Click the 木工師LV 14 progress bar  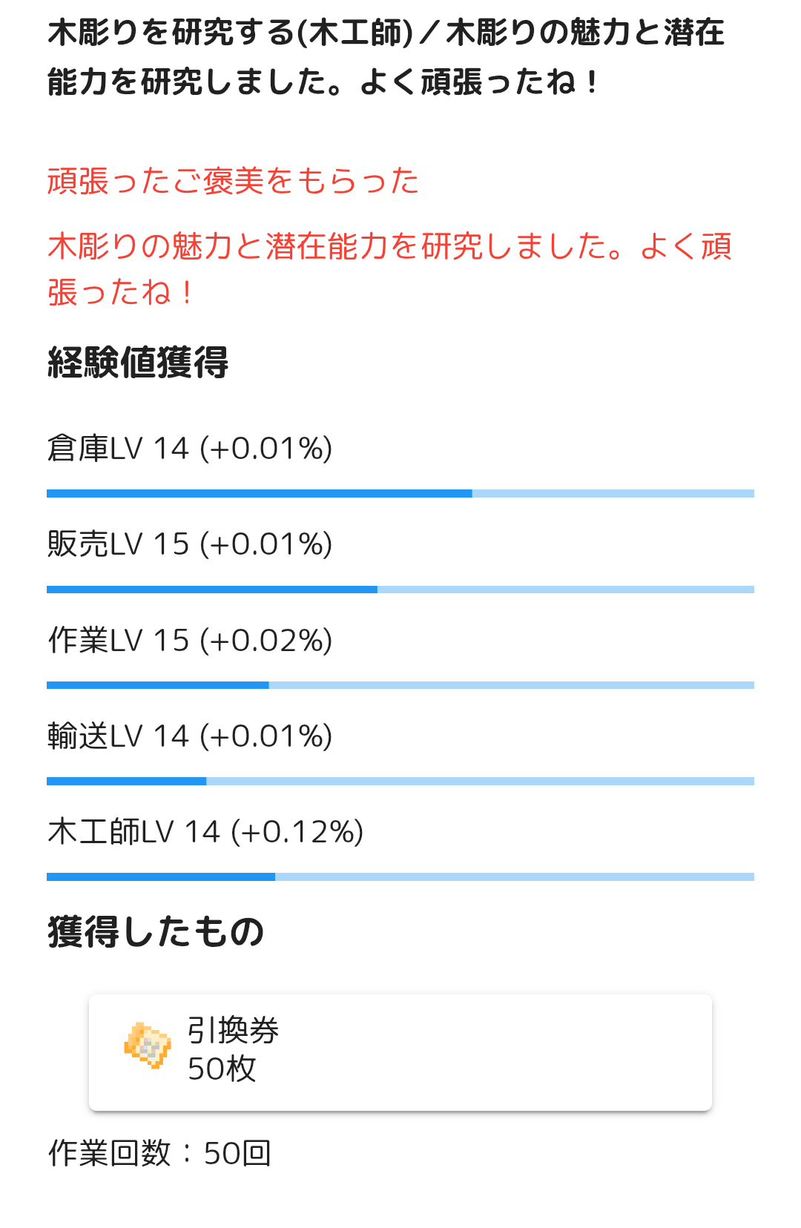coord(400,877)
